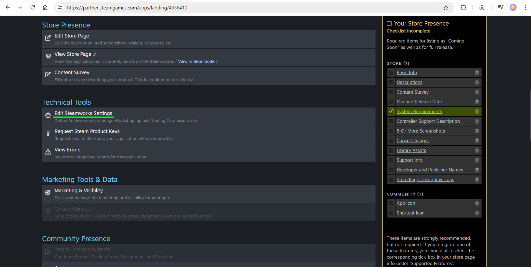Open the Chrome three-dot menu
Image resolution: width=531 pixels, height=267 pixels.
tap(525, 8)
